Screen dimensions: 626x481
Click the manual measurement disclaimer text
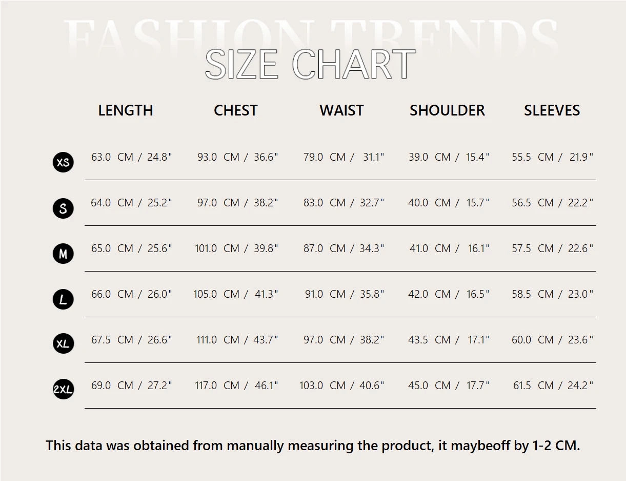pos(313,445)
